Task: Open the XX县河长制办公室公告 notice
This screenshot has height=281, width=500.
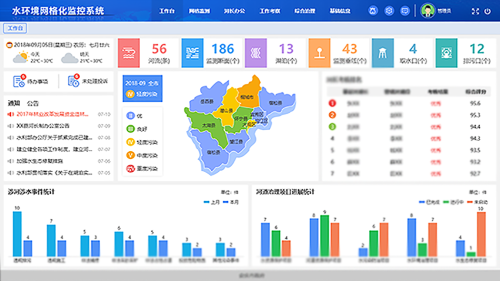Action: click(43, 126)
